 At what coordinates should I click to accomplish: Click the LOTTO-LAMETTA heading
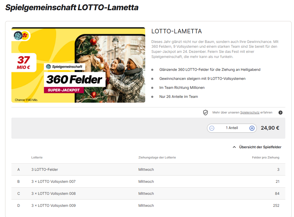click(176, 31)
